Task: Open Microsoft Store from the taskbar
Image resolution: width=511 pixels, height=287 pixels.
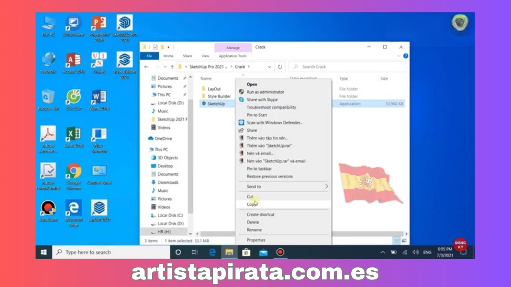Action: tap(246, 252)
